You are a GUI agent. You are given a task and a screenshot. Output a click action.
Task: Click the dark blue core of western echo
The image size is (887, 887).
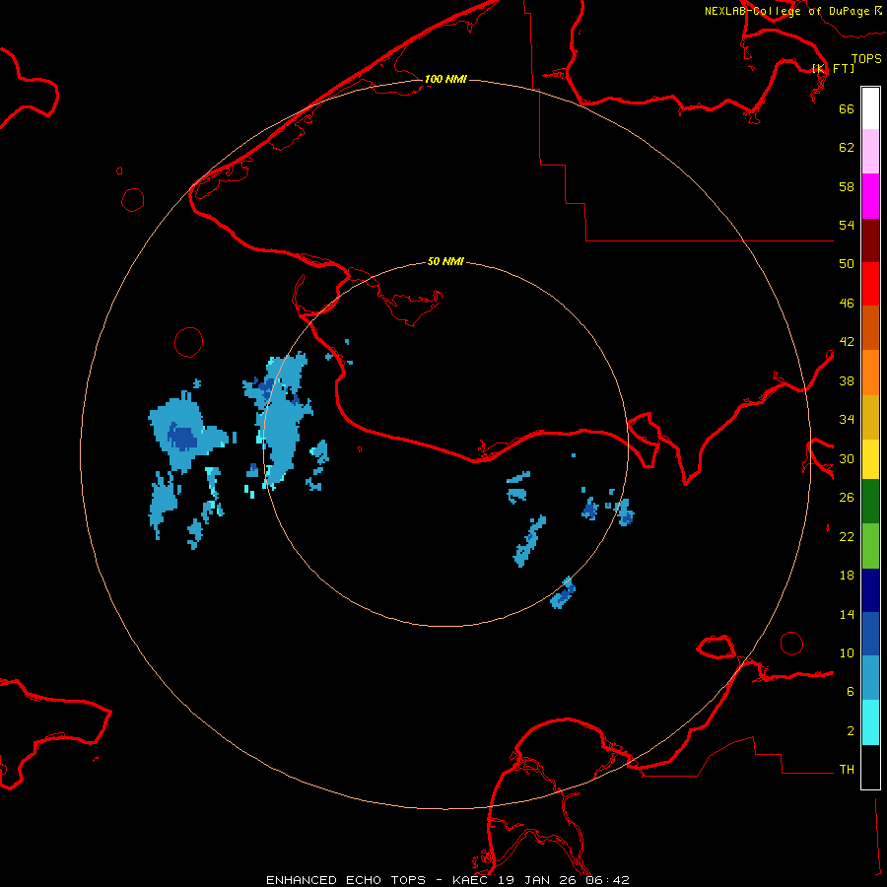coord(182,438)
